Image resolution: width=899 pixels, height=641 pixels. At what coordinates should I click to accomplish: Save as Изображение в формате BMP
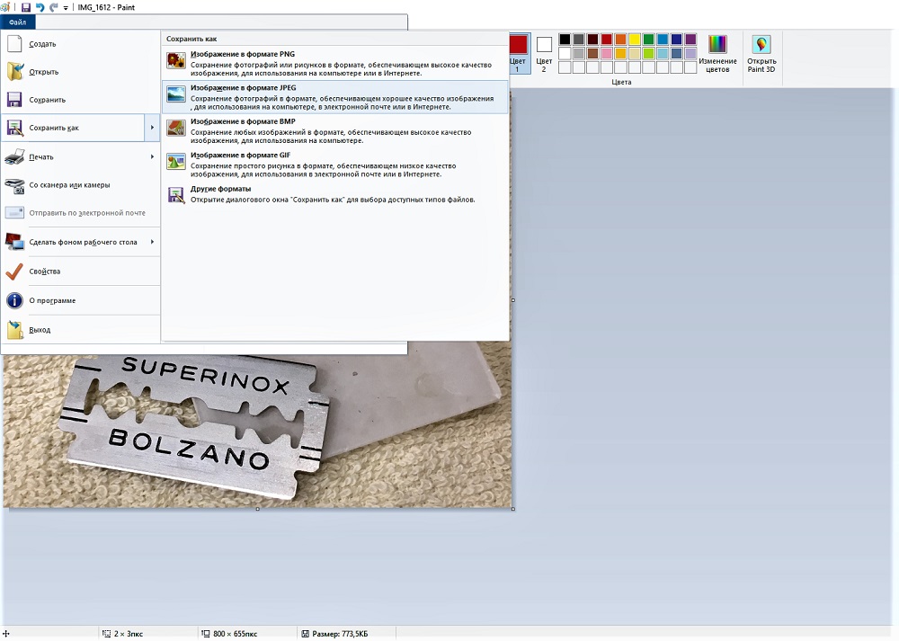[335, 130]
